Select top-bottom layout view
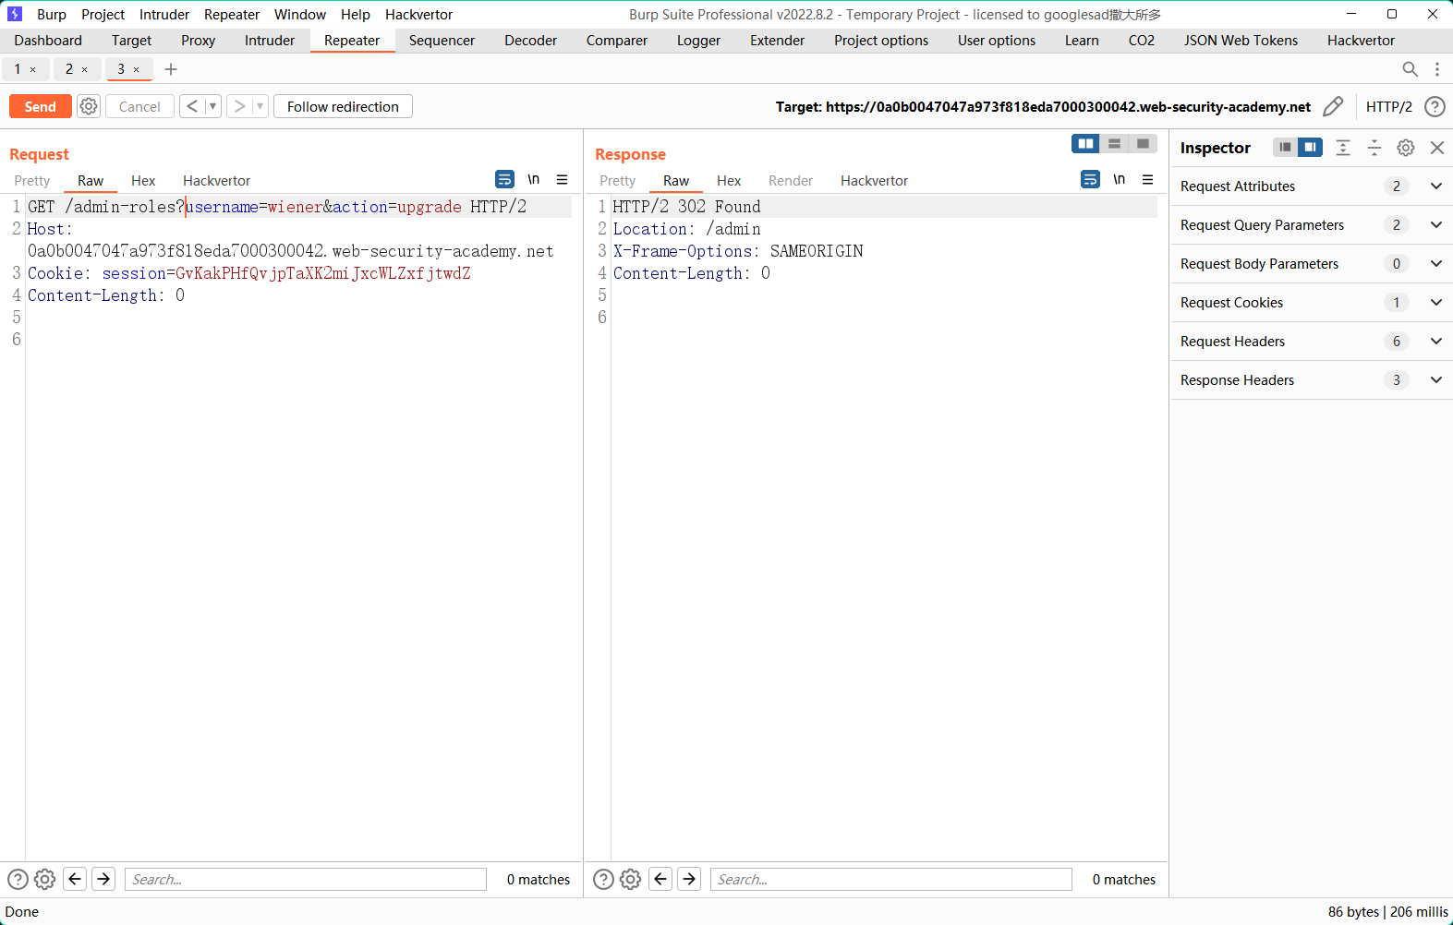Image resolution: width=1453 pixels, height=925 pixels. tap(1114, 143)
